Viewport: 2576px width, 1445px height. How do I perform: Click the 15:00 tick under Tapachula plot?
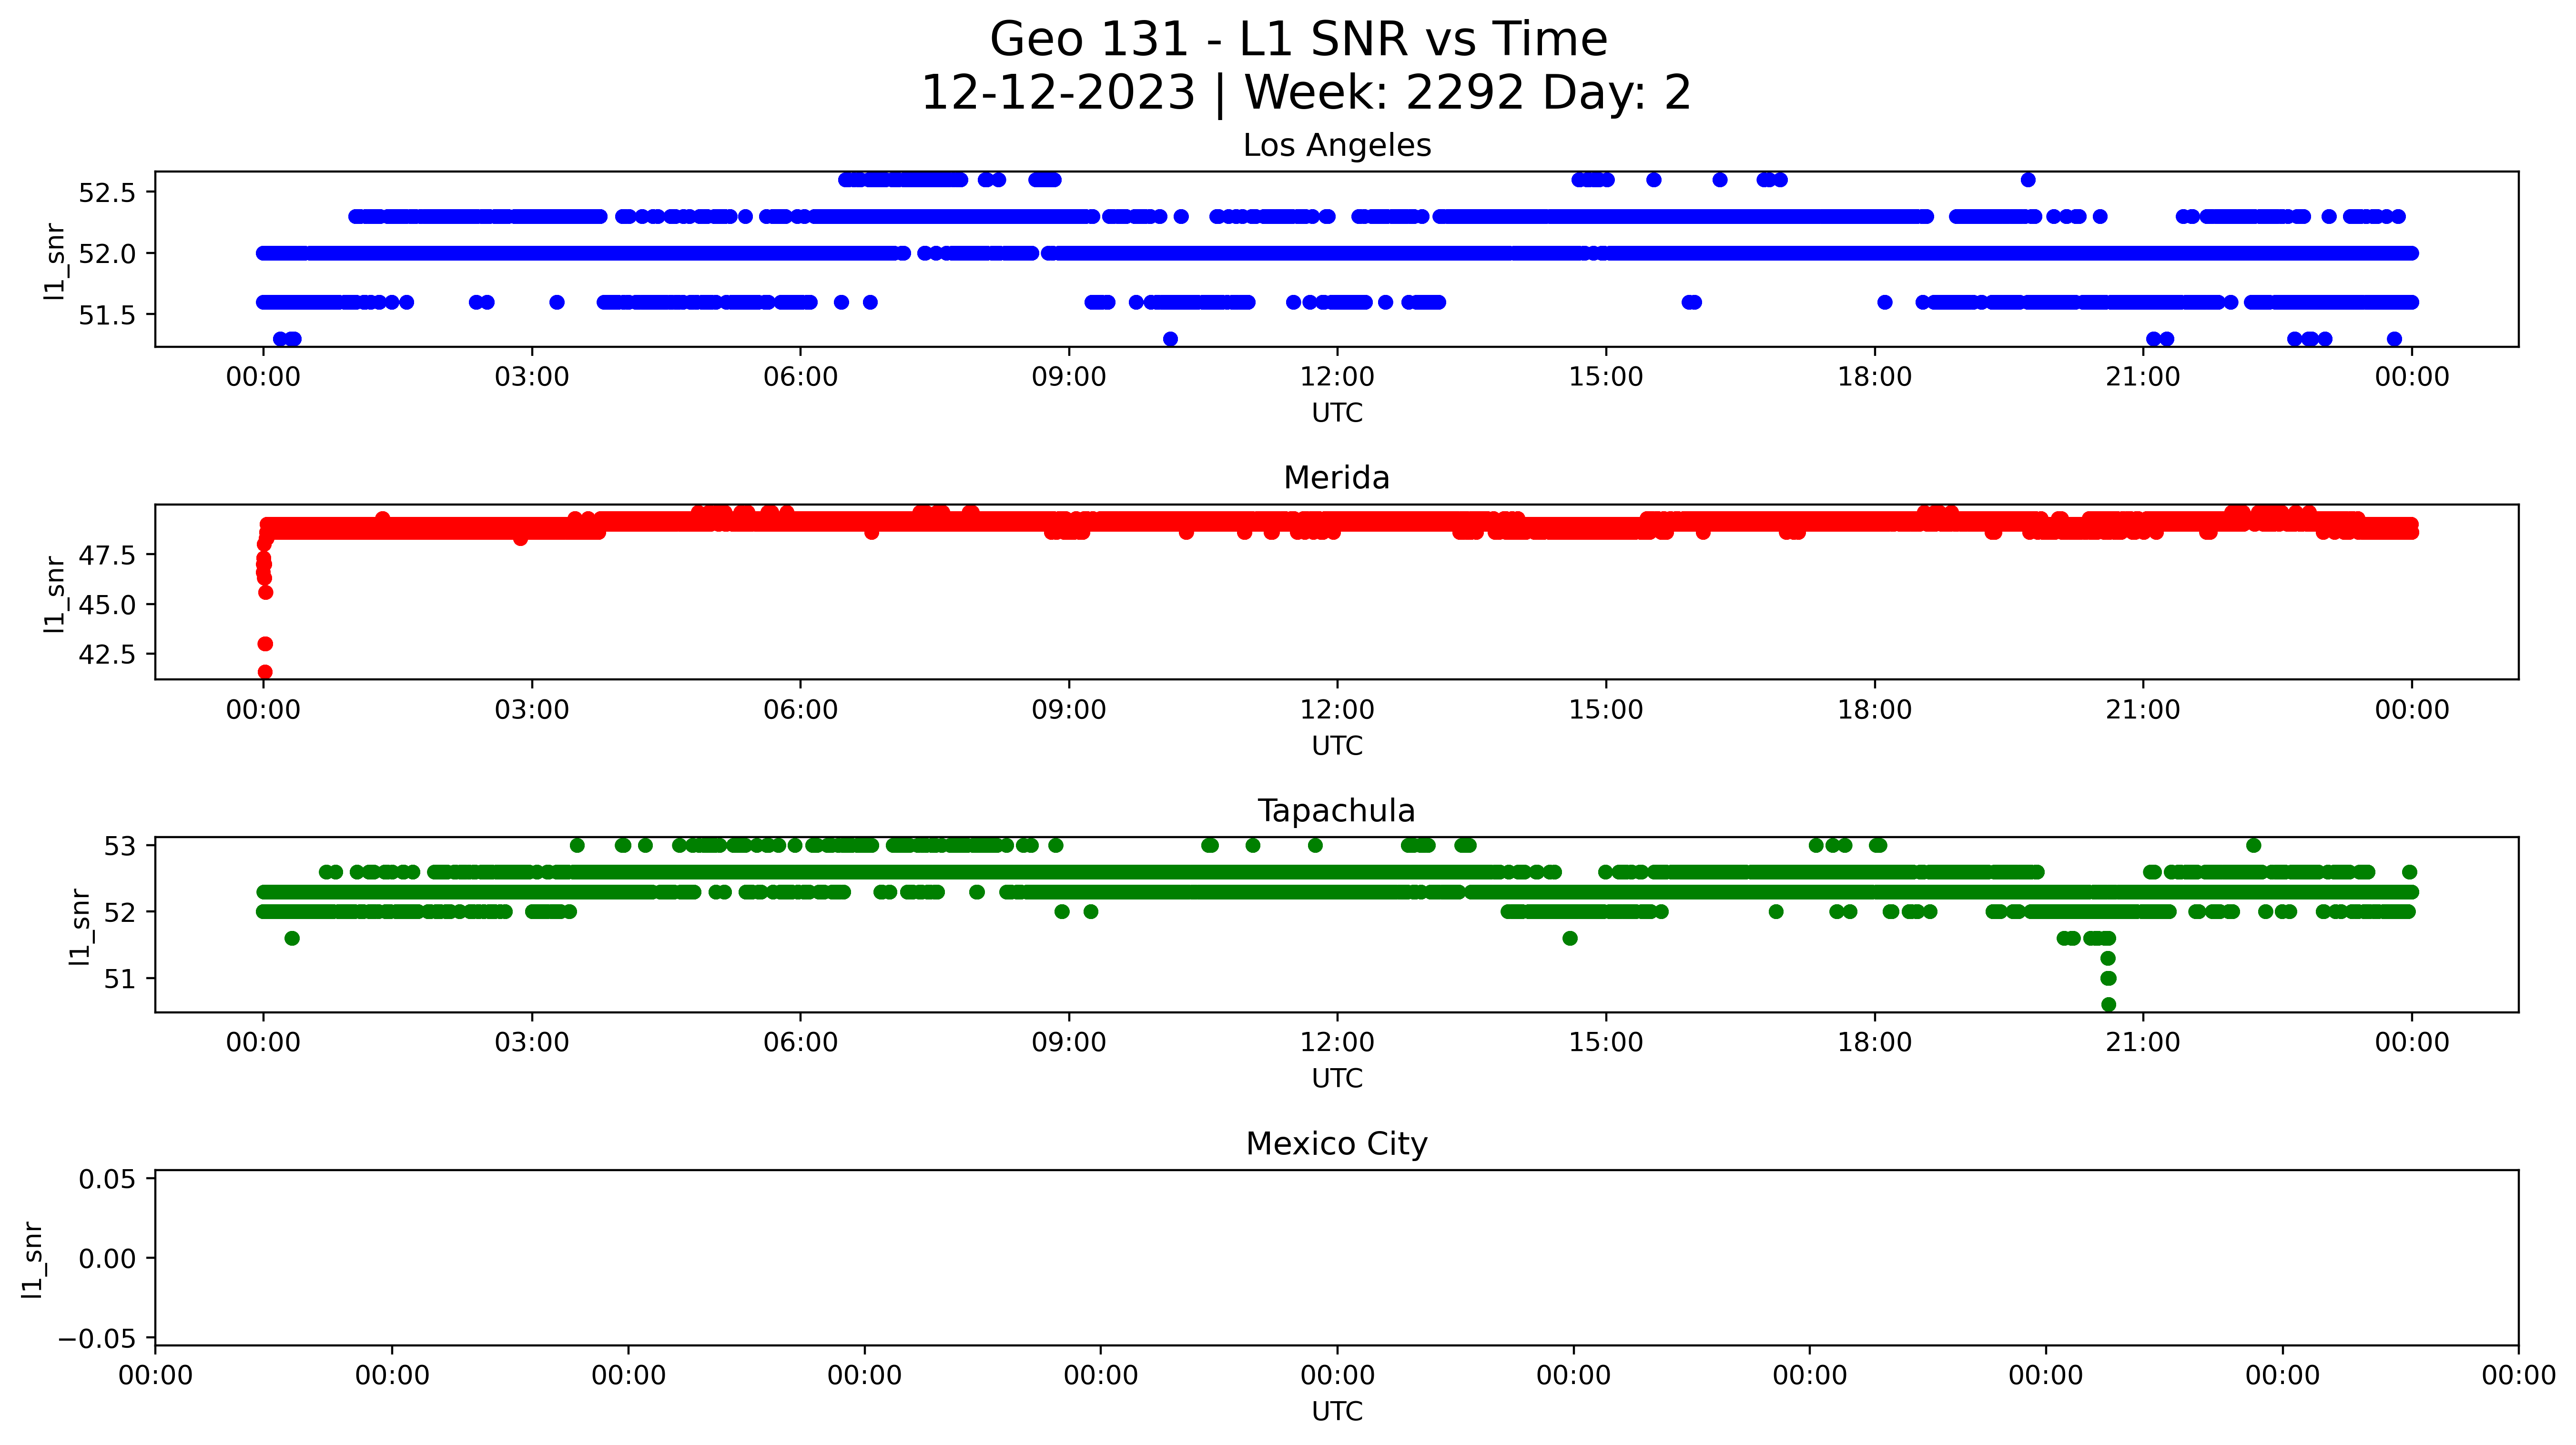1606,1042
